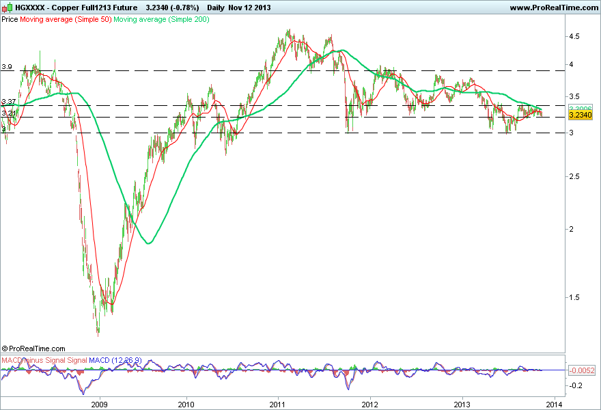Click the 2.5 price axis label

coord(574,176)
